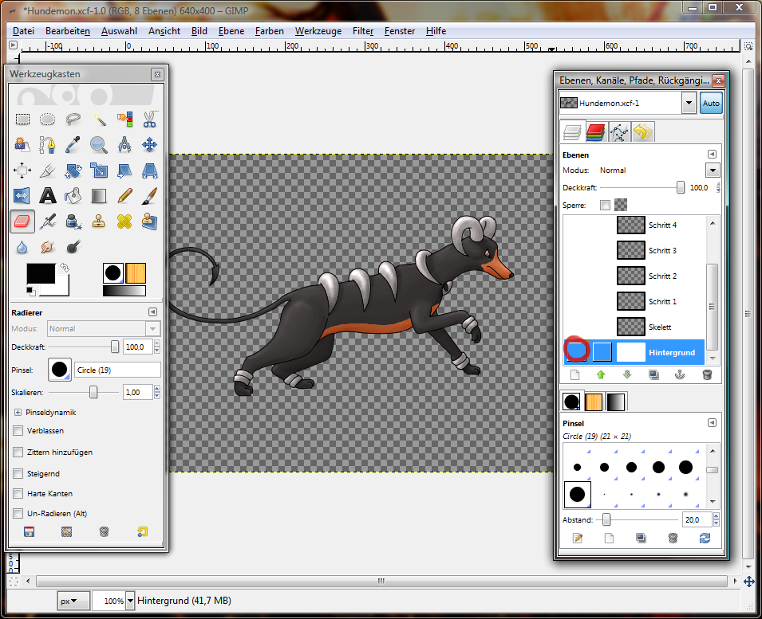The width and height of the screenshot is (762, 619).
Task: Select the Bucket Fill tool
Action: click(73, 196)
